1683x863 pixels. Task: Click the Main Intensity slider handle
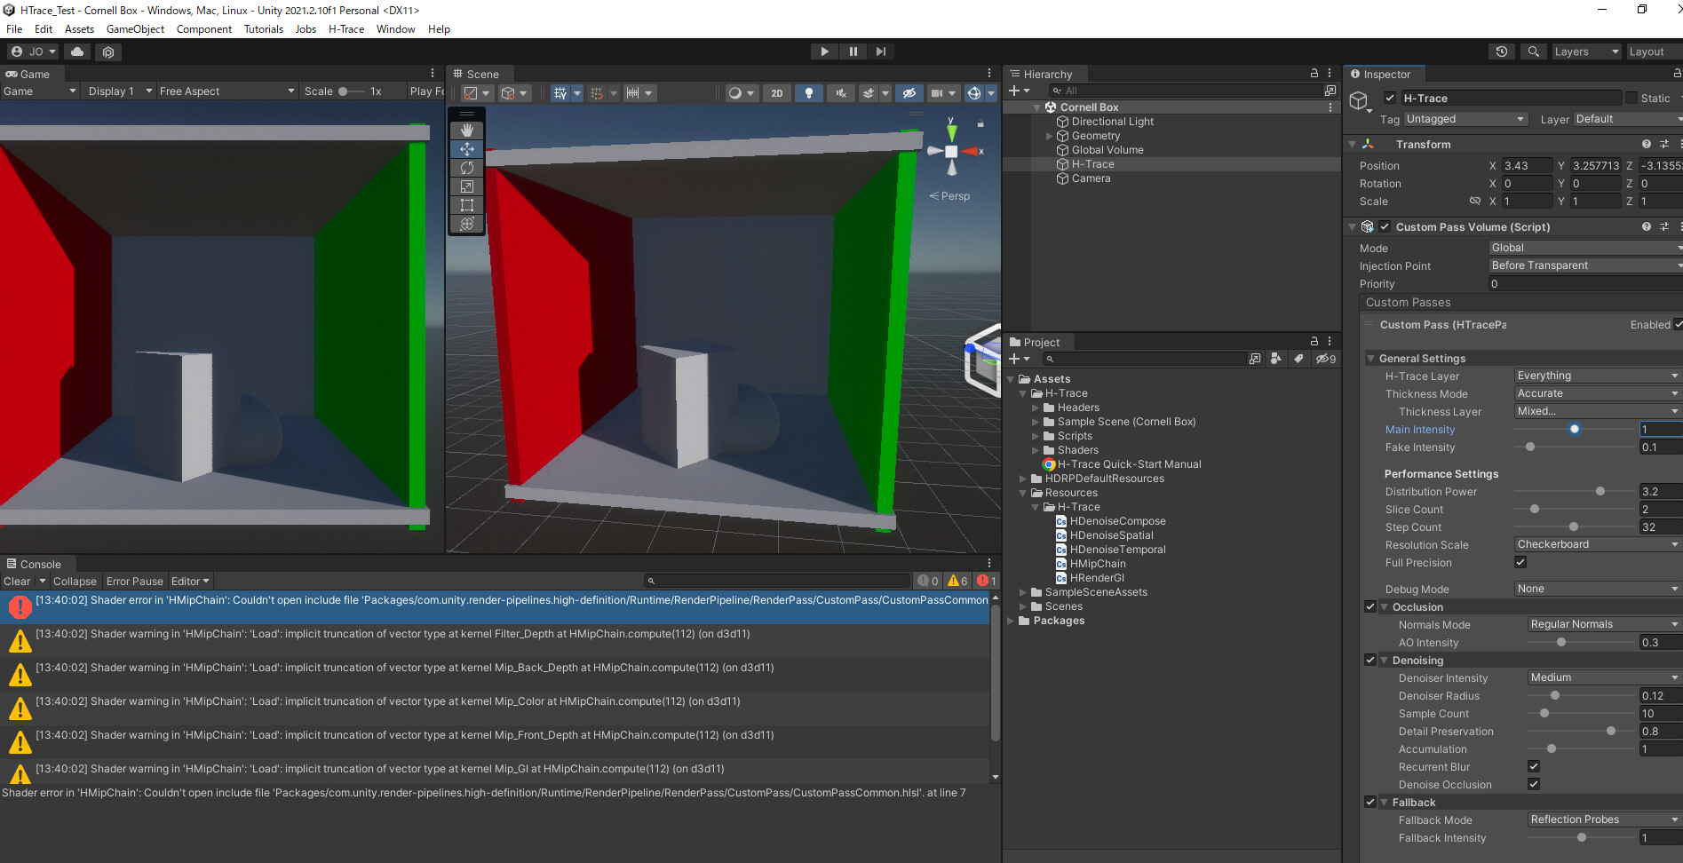click(1574, 429)
